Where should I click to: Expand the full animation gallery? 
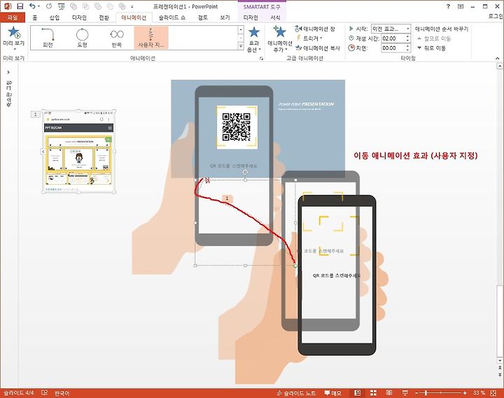pos(241,46)
